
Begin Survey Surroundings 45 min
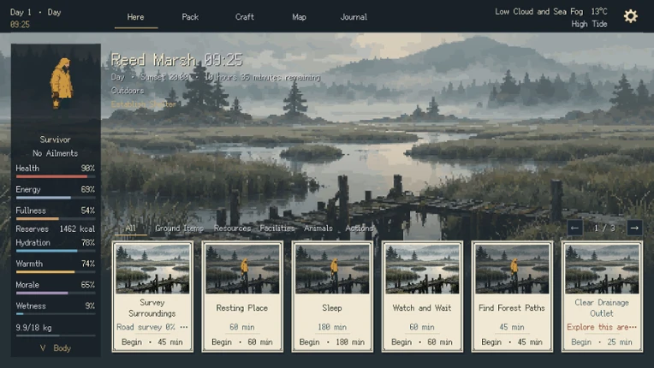pyautogui.click(x=152, y=342)
